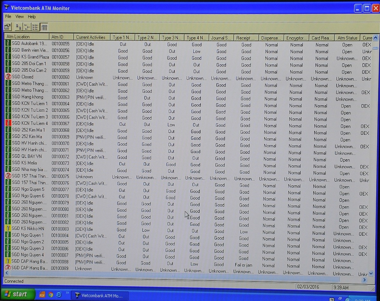Open the PDF reader quick launch icon
This screenshot has height=301, width=380.
click(42, 295)
